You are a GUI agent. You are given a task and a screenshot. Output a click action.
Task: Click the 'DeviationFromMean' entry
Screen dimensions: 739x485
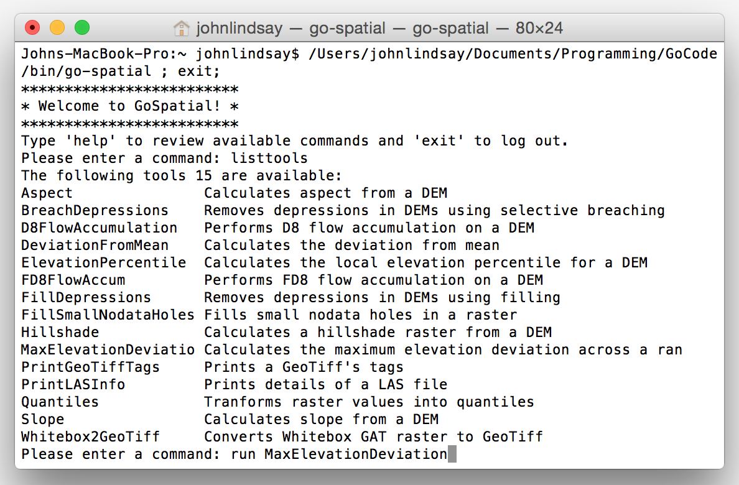pos(95,245)
